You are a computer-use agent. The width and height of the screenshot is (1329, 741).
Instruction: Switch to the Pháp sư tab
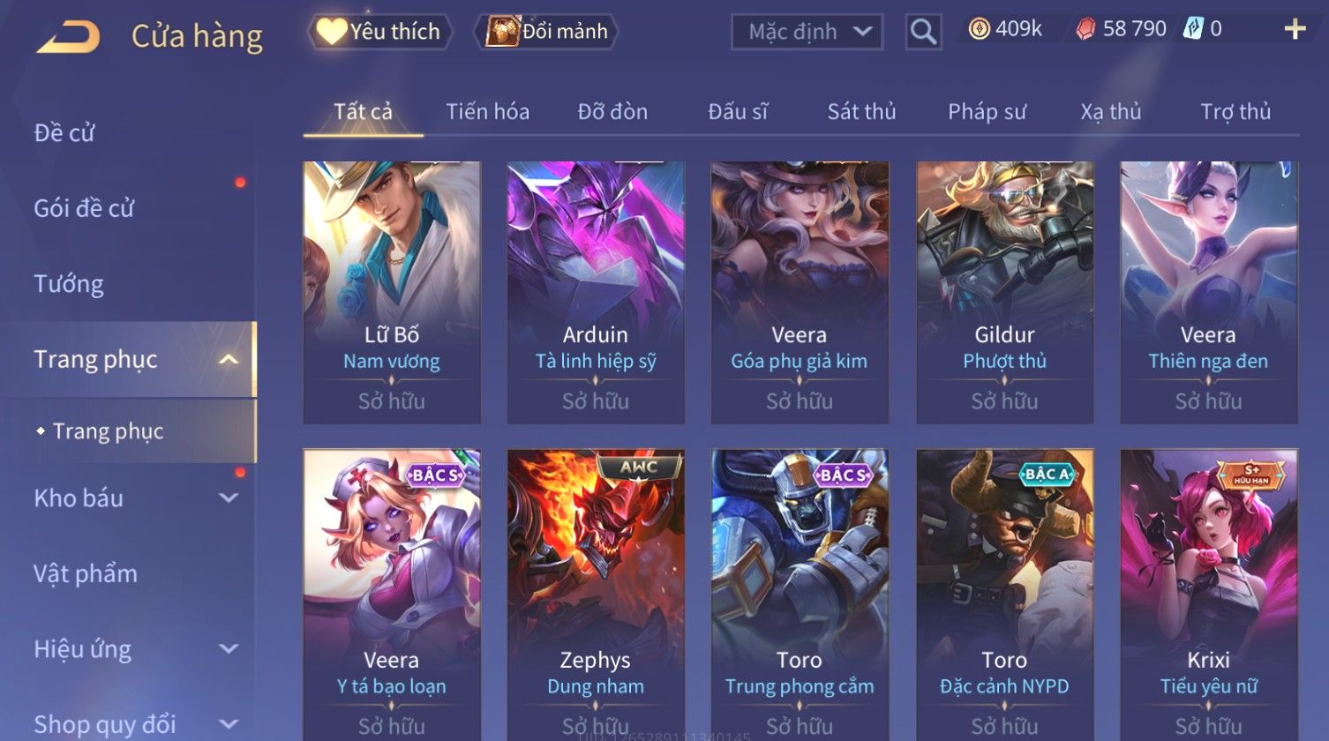click(x=987, y=112)
